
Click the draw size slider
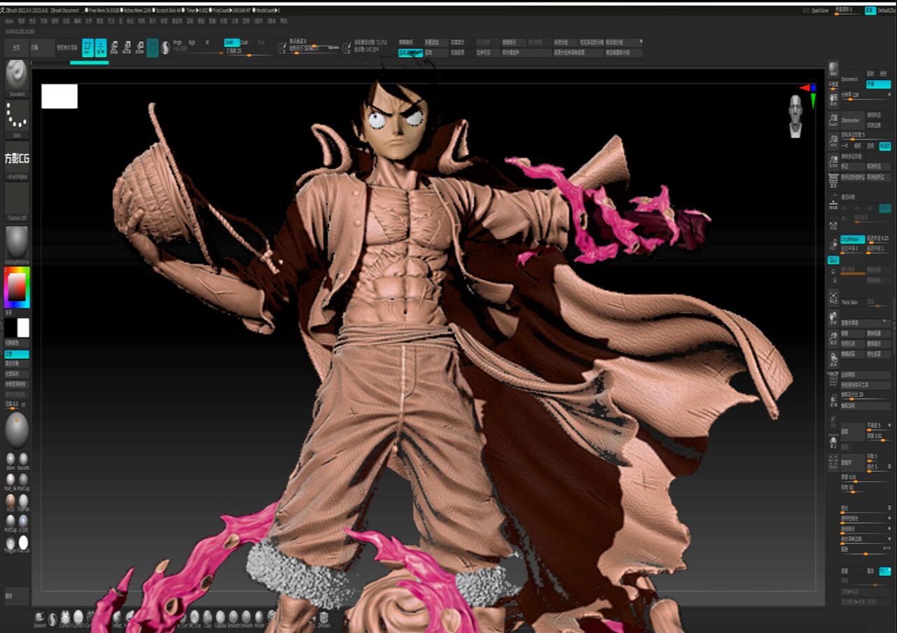[314, 49]
